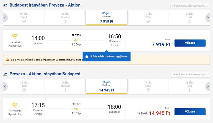Click Ryanair harp logo on FR 7771 flight
This screenshot has width=213, height=123.
pos(15,105)
